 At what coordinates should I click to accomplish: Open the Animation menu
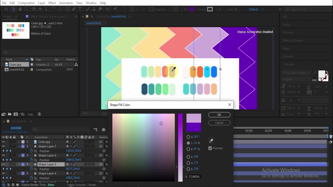66,3
